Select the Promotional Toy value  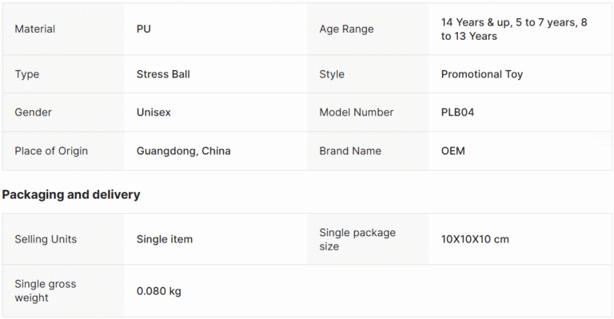pos(481,74)
